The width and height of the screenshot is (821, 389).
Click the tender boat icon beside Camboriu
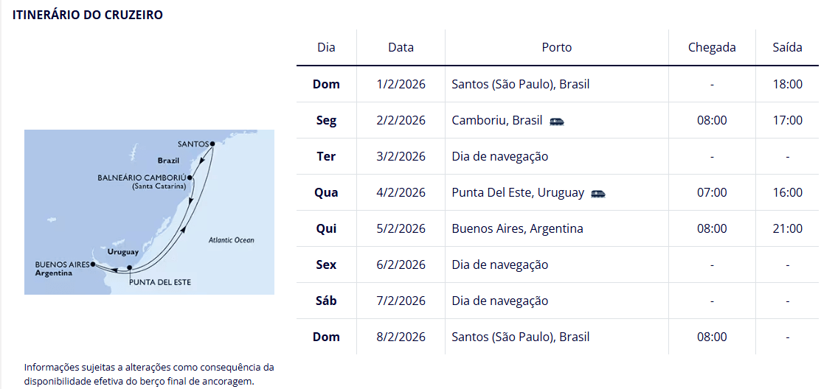(557, 121)
